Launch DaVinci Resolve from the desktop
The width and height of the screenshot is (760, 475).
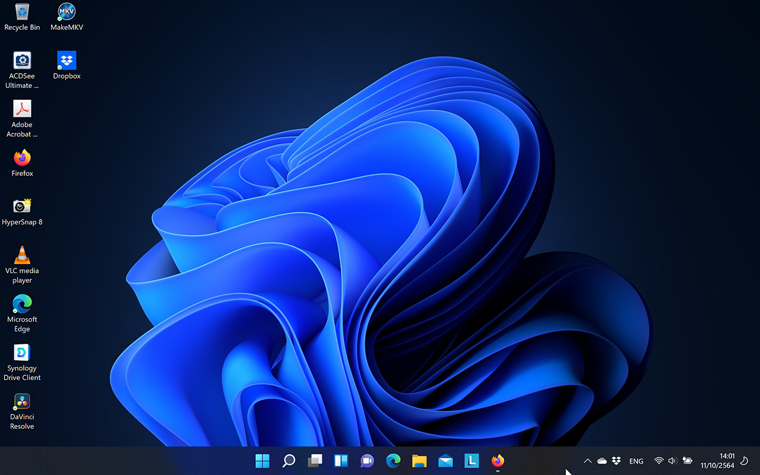pyautogui.click(x=22, y=402)
